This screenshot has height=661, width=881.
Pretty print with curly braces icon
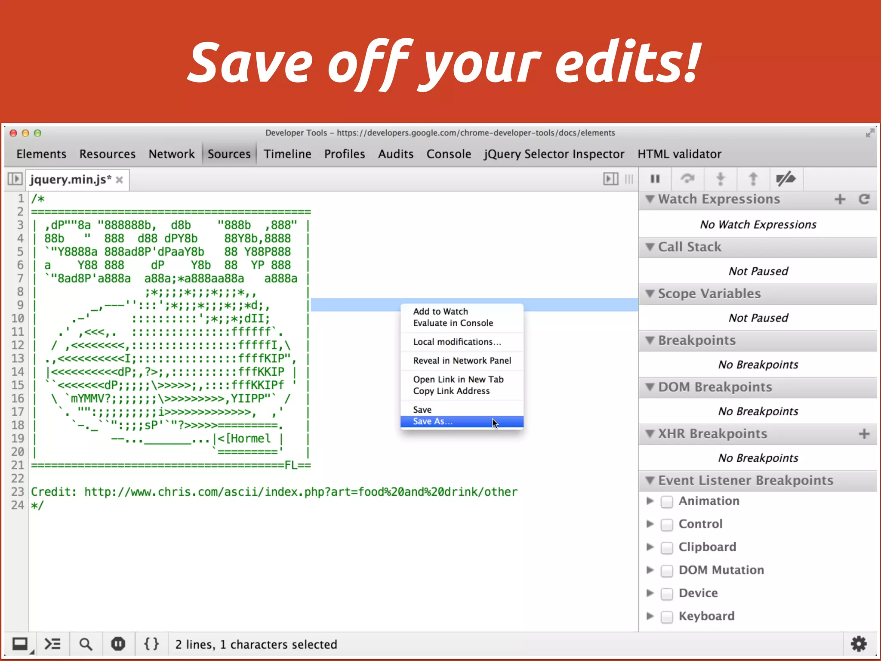pyautogui.click(x=151, y=644)
